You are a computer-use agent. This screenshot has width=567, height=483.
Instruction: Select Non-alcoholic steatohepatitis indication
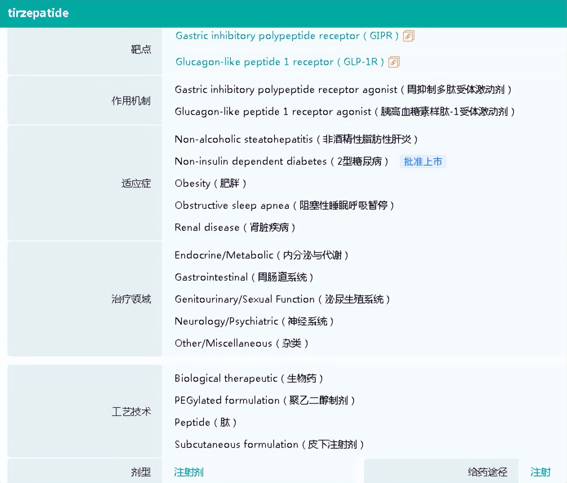(296, 139)
